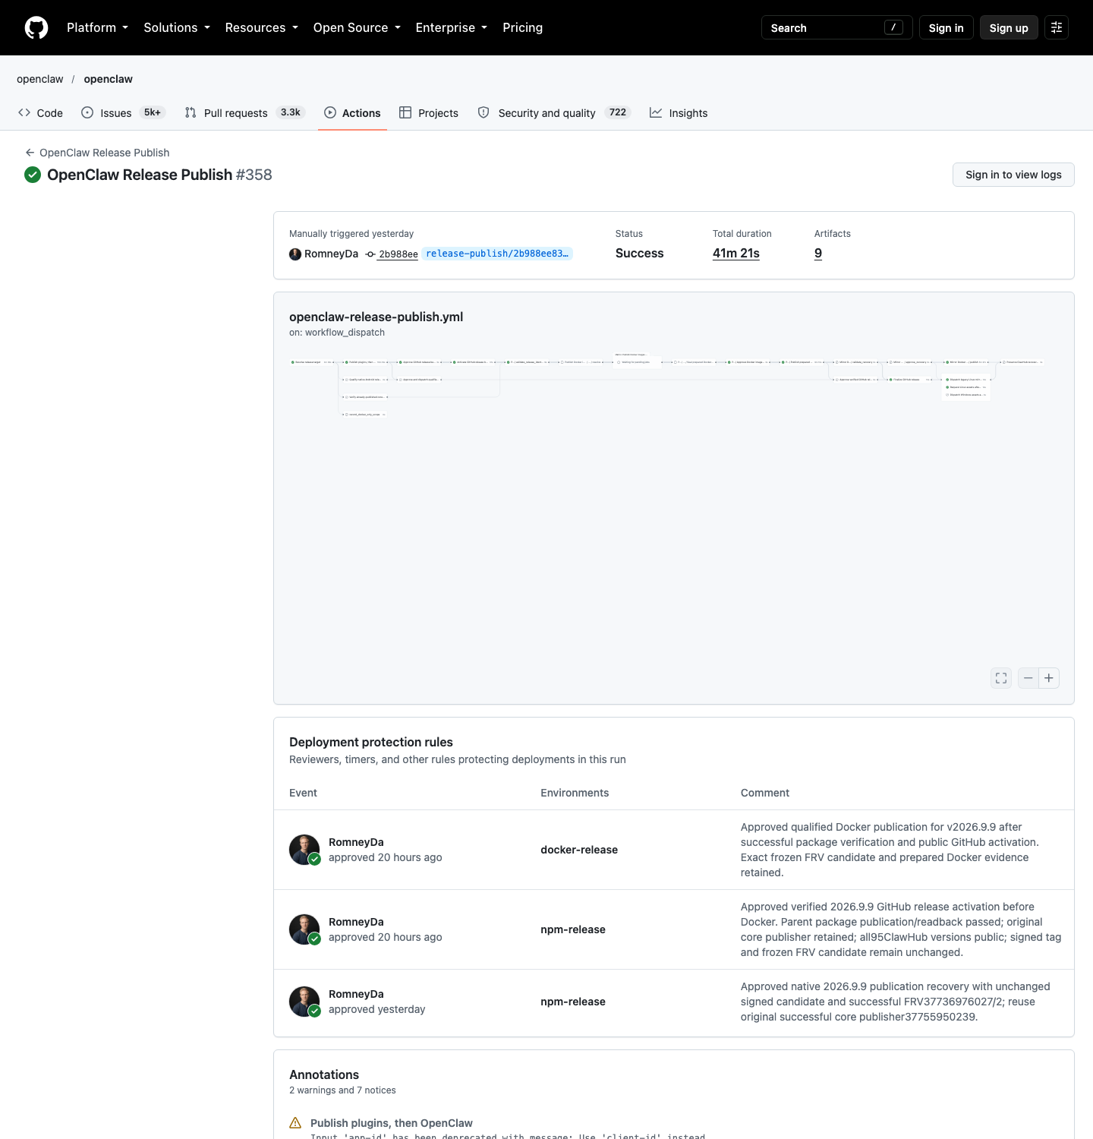Open the Pull requests tab
Viewport: 1093px width, 1139px height.
point(245,112)
